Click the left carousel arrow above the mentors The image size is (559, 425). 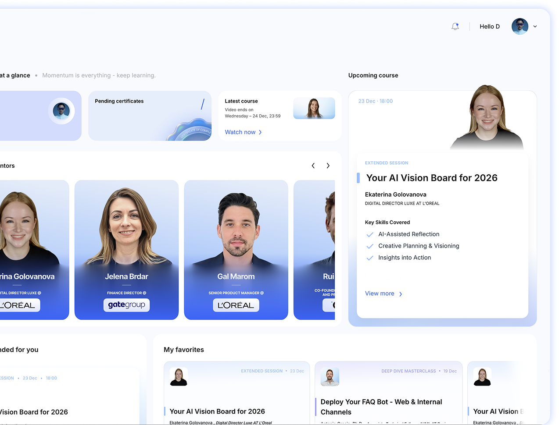313,166
